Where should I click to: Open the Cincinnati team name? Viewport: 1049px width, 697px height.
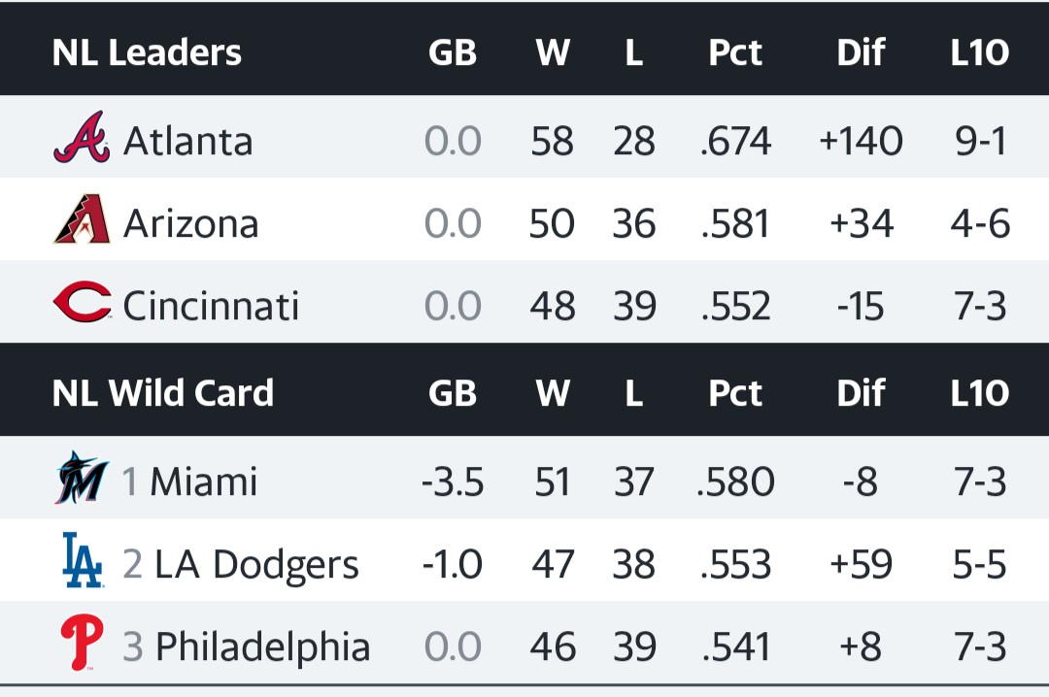(x=211, y=307)
